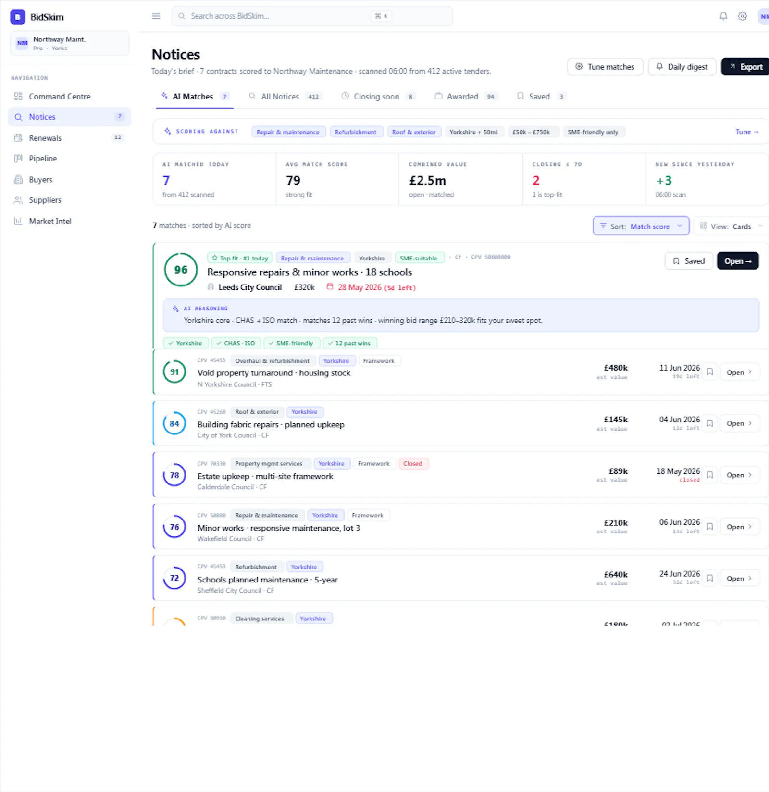Toggle the SME-friendly only scoring chip

(x=593, y=132)
